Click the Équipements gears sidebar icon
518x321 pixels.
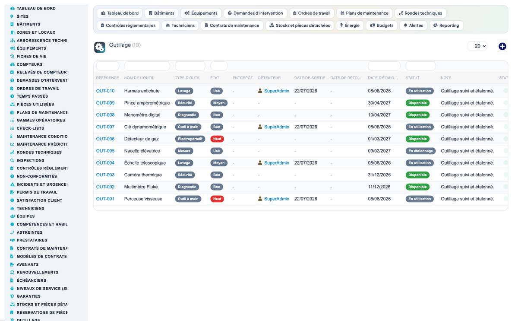12,48
